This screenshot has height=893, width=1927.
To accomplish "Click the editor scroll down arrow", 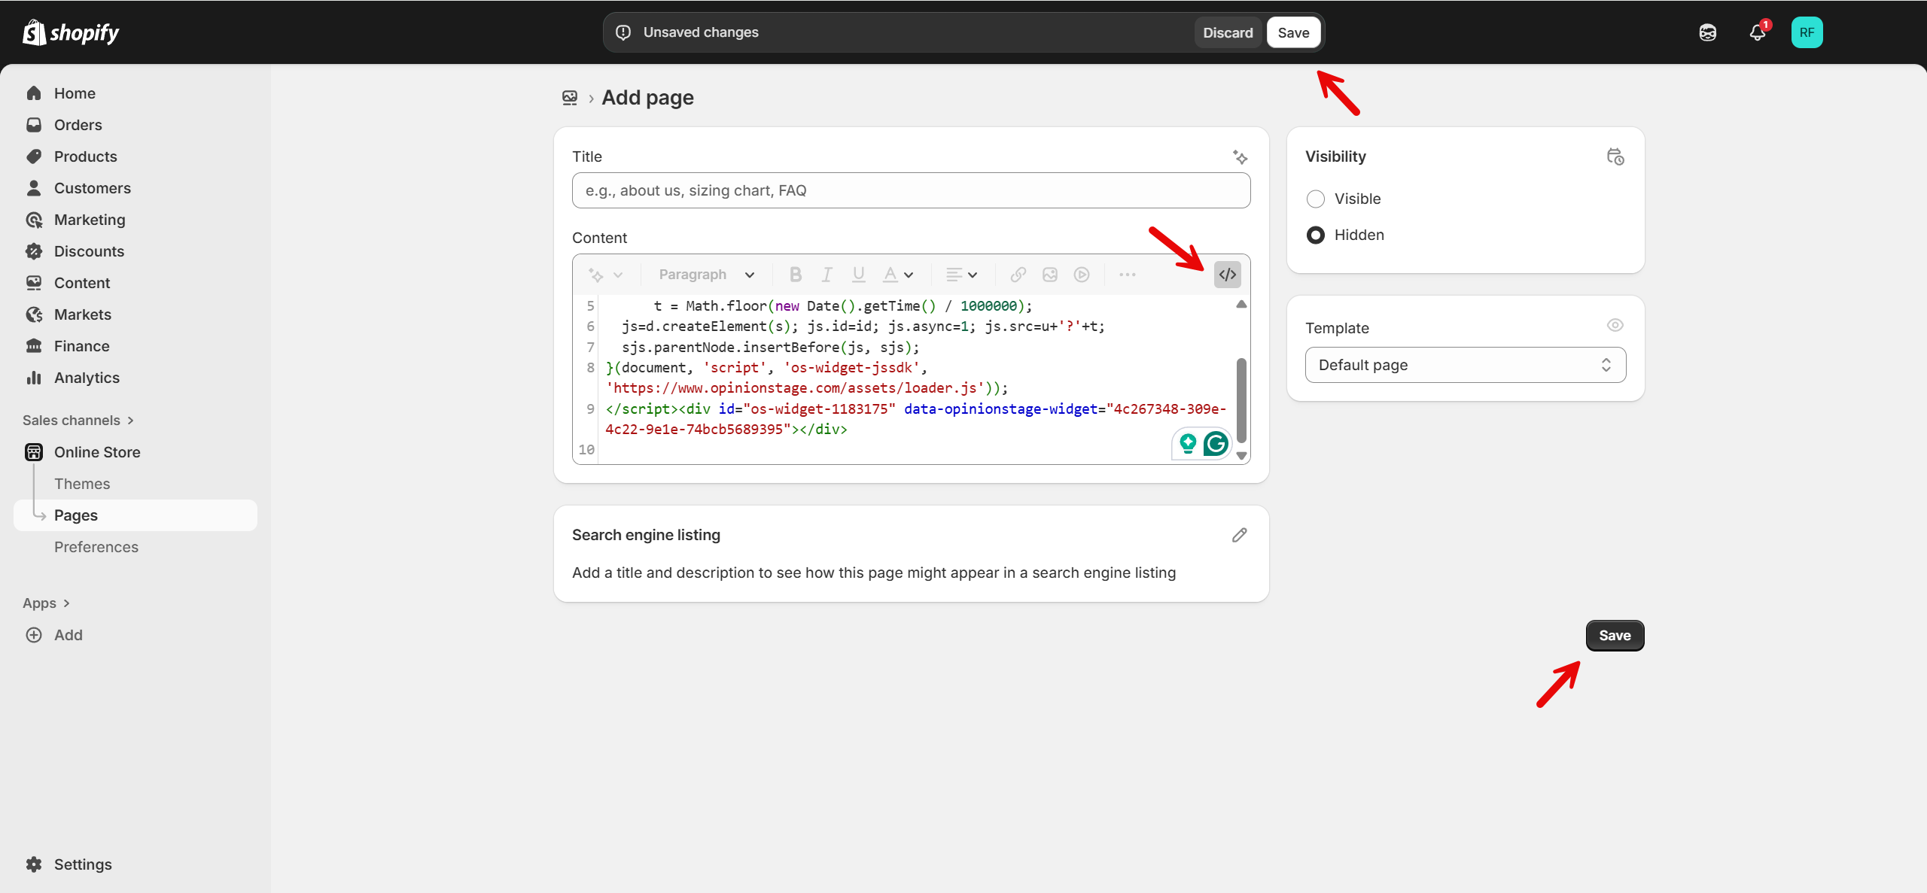I will (x=1241, y=456).
